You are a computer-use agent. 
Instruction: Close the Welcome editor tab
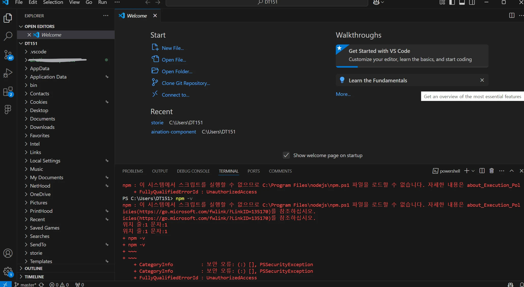point(155,16)
